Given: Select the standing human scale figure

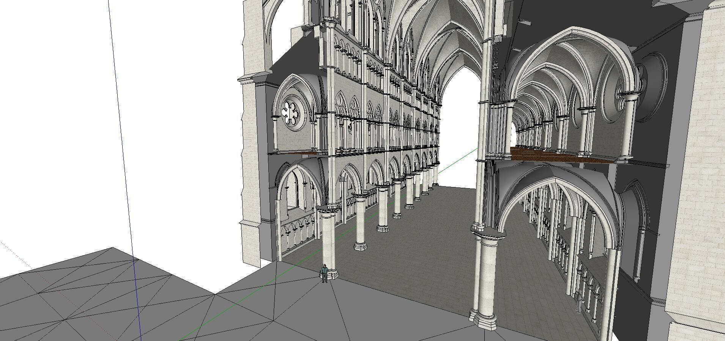Looking at the screenshot, I should [x=324, y=273].
